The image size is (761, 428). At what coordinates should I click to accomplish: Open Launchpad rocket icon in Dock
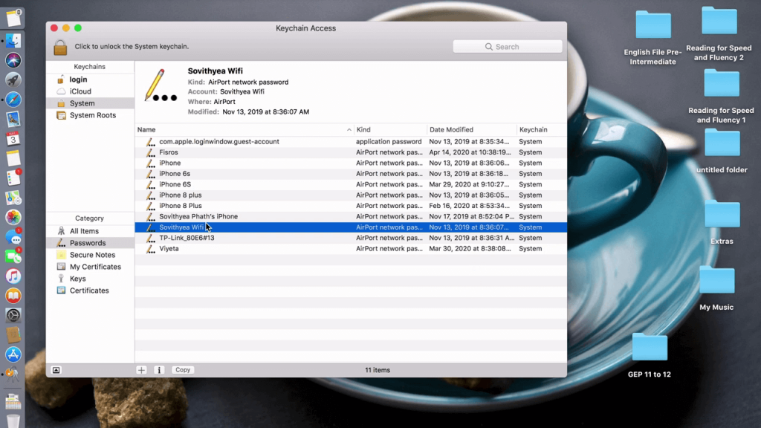[x=13, y=80]
